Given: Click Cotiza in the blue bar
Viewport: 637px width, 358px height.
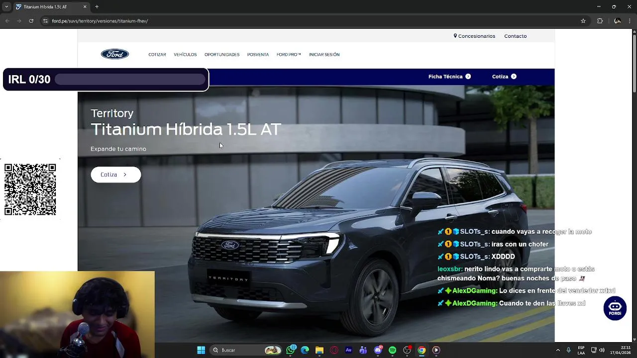Looking at the screenshot, I should (x=504, y=77).
